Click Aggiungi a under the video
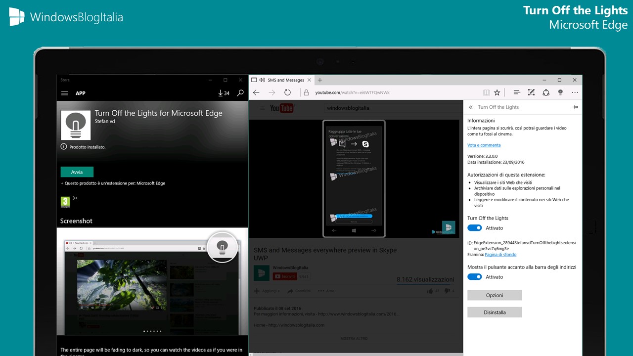Image resolution: width=633 pixels, height=356 pixels. pyautogui.click(x=267, y=291)
